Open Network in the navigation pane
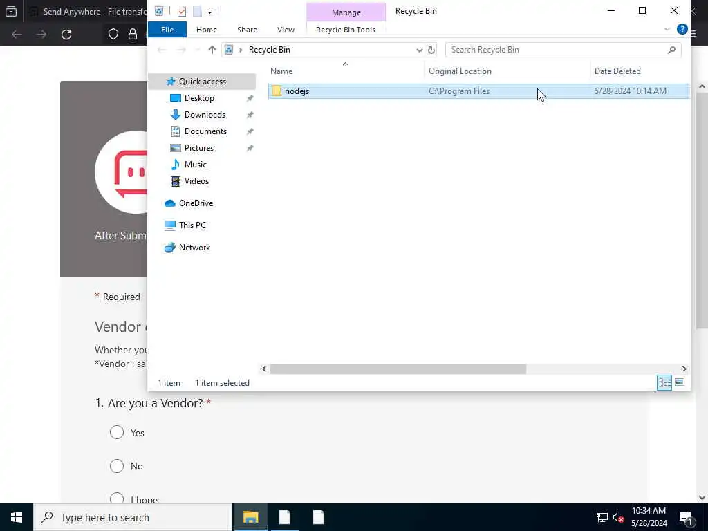Screen dimensions: 708x531 click(194, 248)
